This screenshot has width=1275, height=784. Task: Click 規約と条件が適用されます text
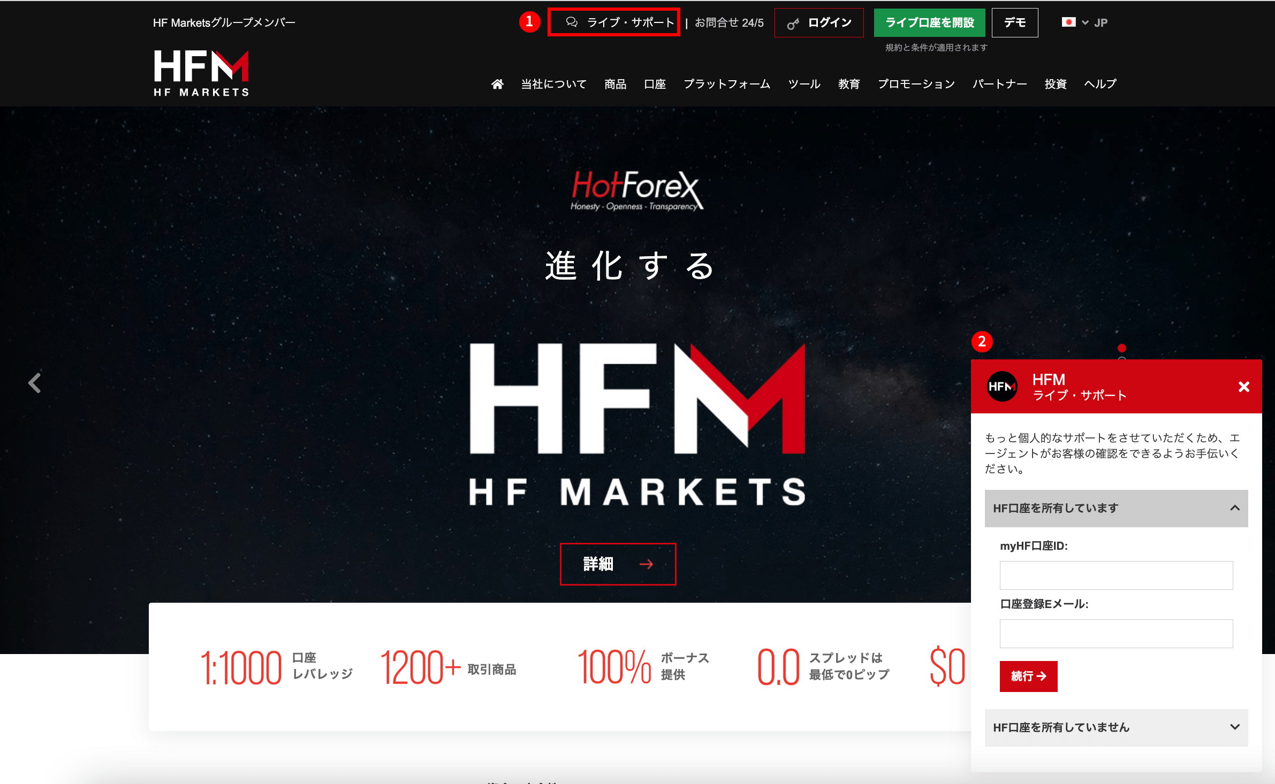[x=936, y=48]
